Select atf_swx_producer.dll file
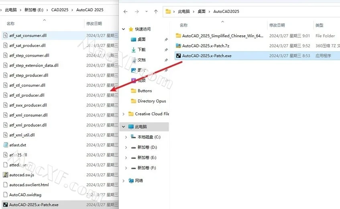The height and width of the screenshot is (209, 340). click(x=28, y=105)
